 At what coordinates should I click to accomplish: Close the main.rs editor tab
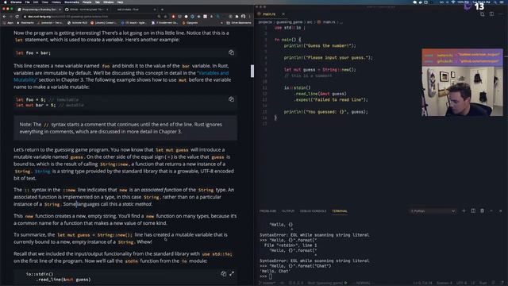283,14
